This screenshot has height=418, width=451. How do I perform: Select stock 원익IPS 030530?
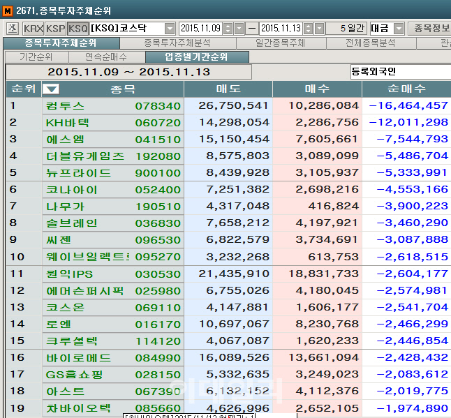tap(113, 274)
